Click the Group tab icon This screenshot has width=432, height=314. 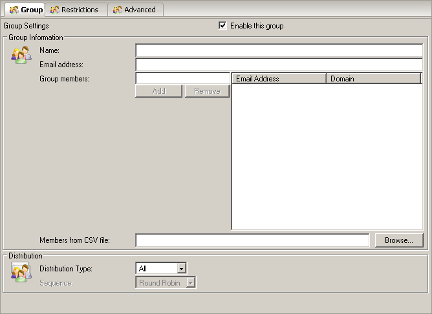(x=14, y=10)
